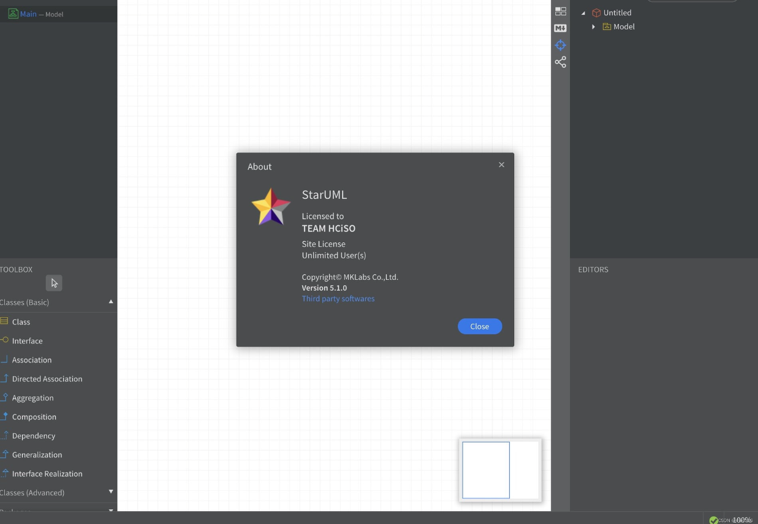Click the Site License text
The height and width of the screenshot is (524, 758).
click(324, 244)
